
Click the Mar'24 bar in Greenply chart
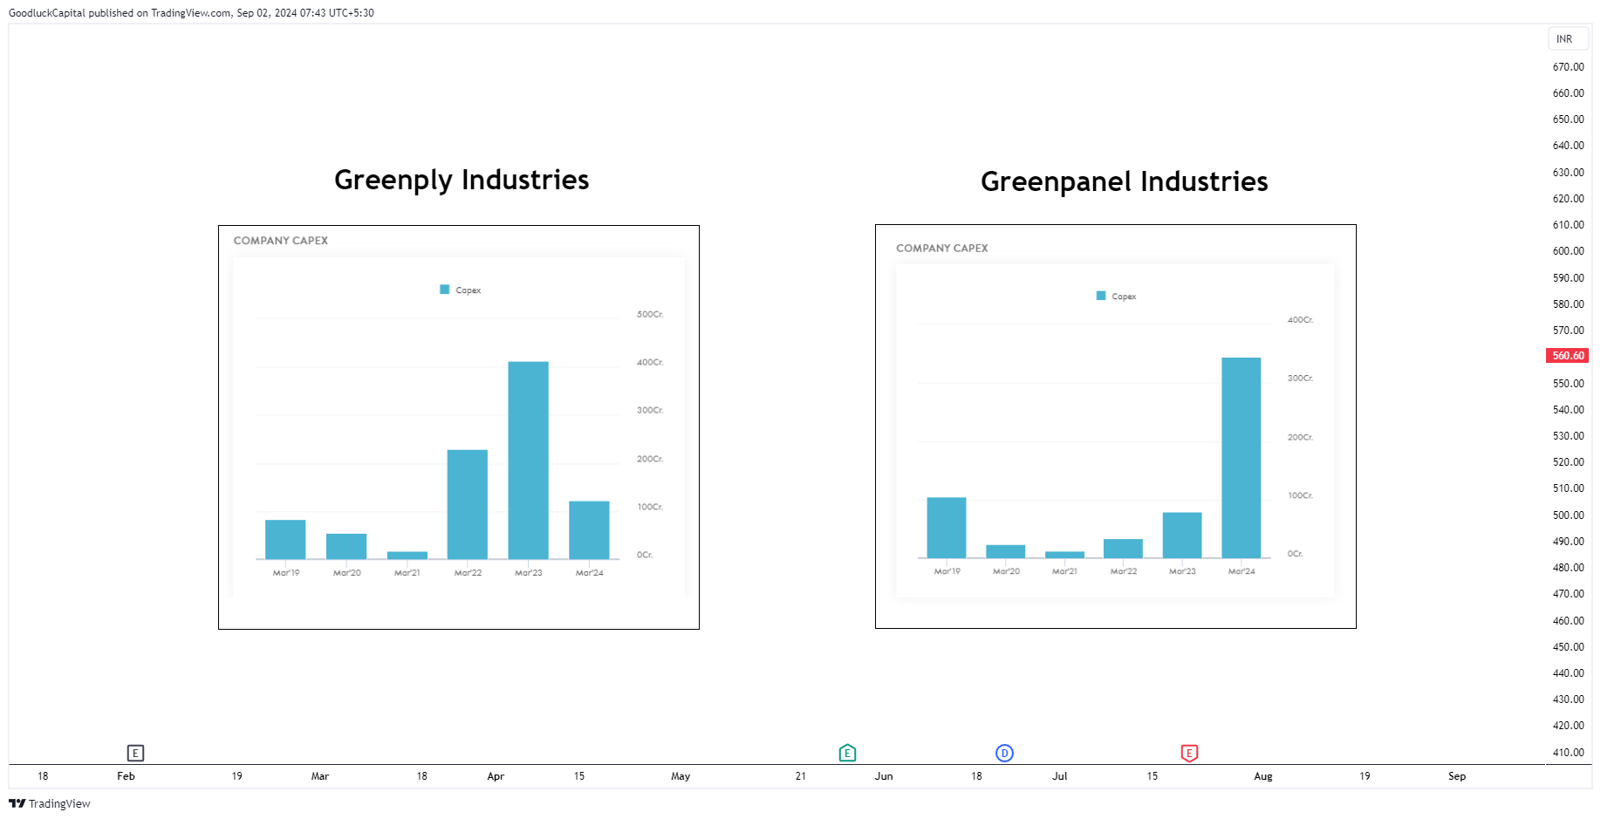coord(589,530)
